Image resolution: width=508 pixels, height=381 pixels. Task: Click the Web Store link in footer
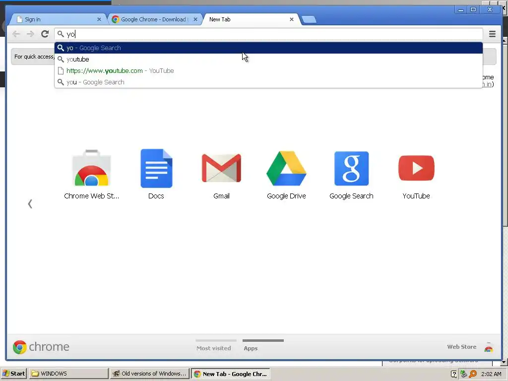pyautogui.click(x=462, y=347)
